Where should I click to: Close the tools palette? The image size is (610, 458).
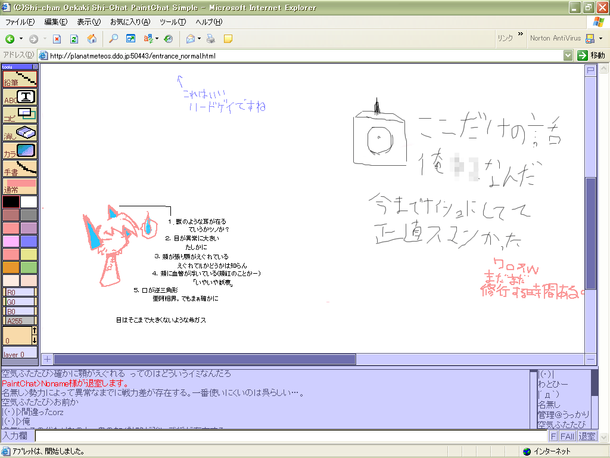[35, 67]
